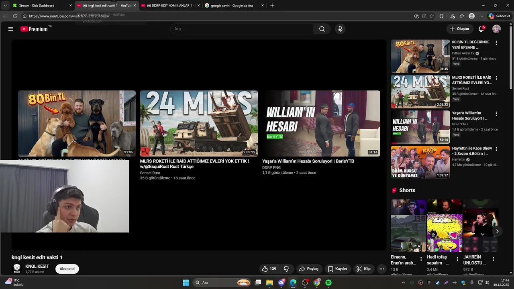The image size is (514, 289).
Task: Open the KNGL KESİT channel name
Action: tap(37, 267)
